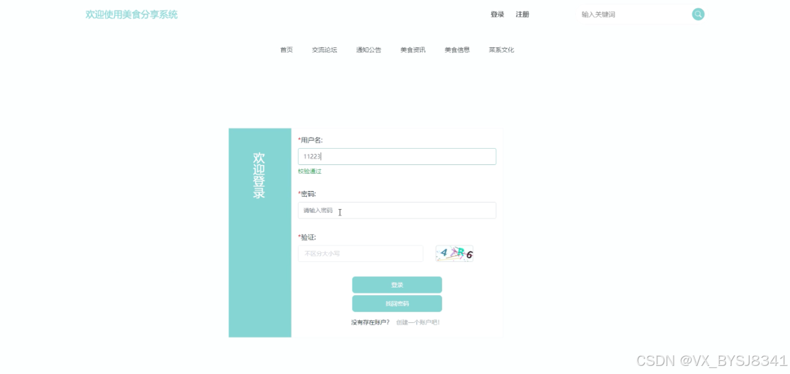The image size is (790, 374).
Task: Click the 没有存在账户？ text
Action: 370,322
